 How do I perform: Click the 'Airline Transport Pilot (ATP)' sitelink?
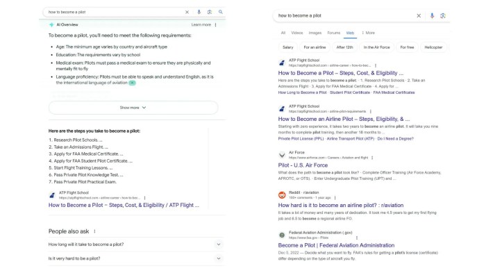pos(351,139)
